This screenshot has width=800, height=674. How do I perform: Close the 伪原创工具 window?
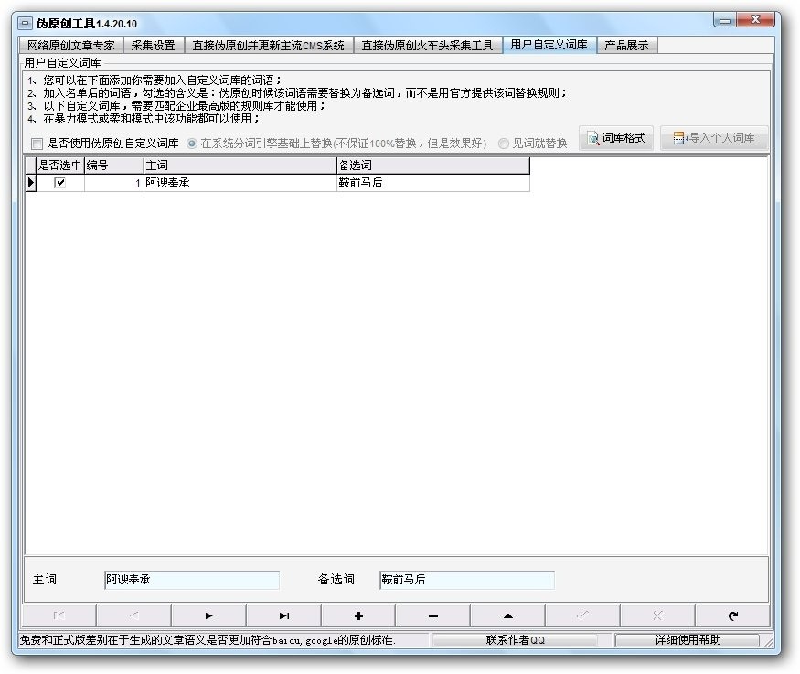(x=755, y=20)
